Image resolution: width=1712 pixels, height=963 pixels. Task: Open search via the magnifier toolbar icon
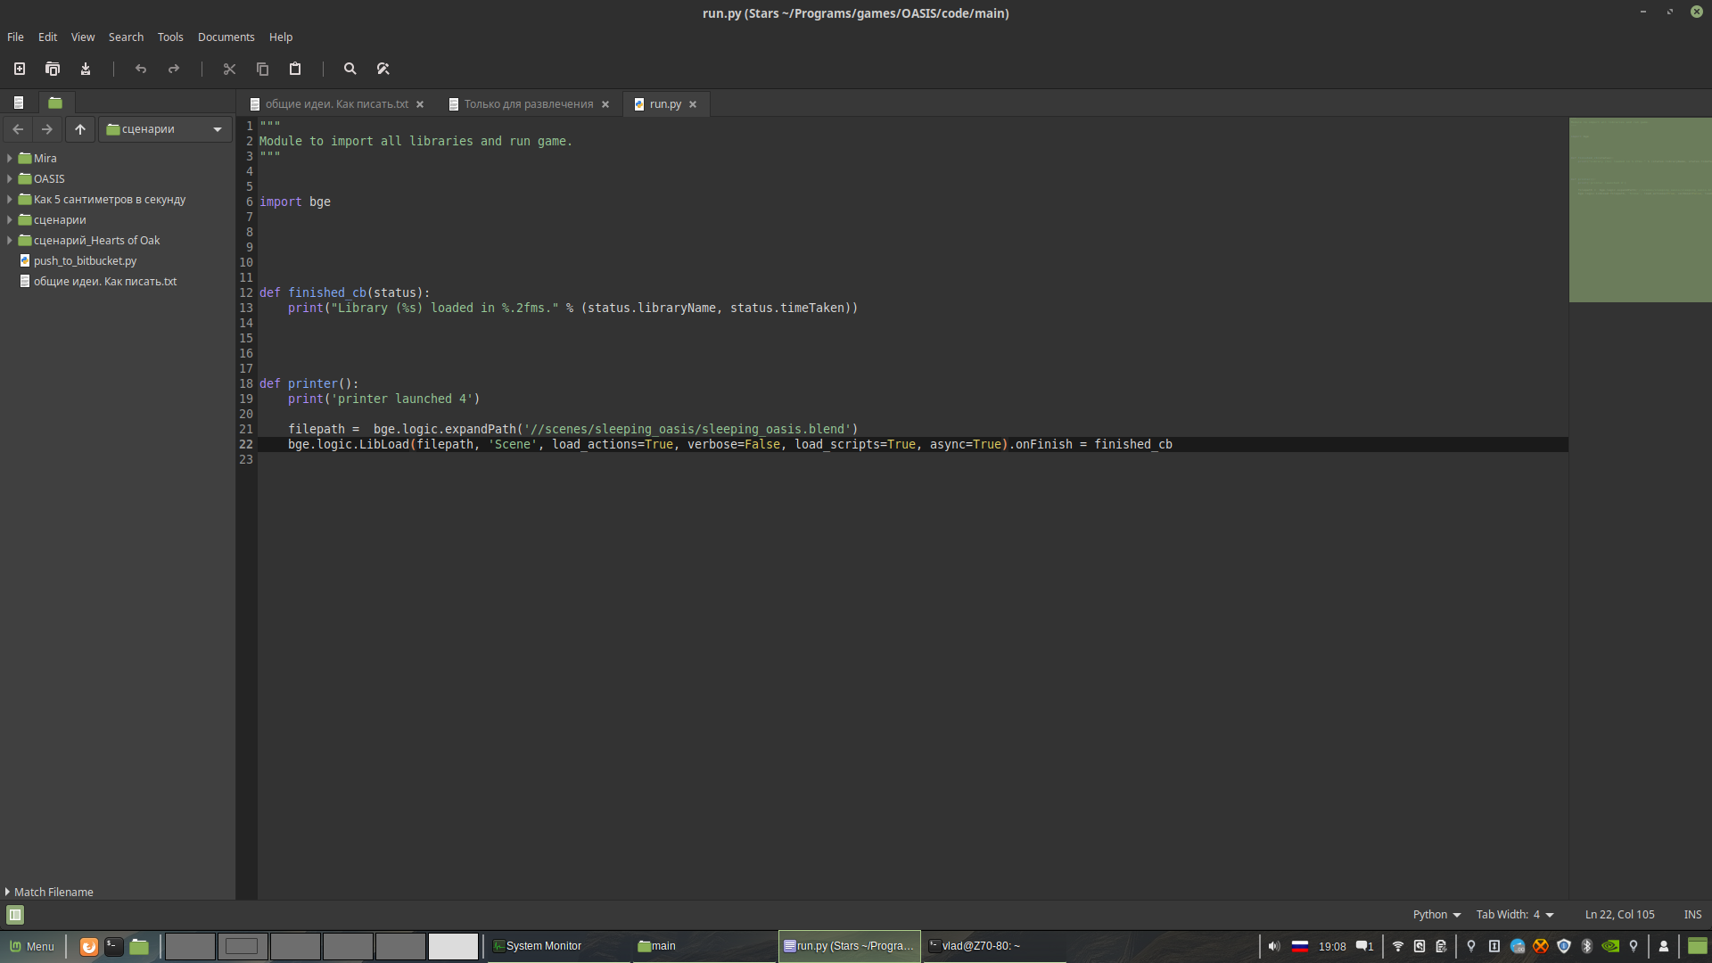(349, 68)
